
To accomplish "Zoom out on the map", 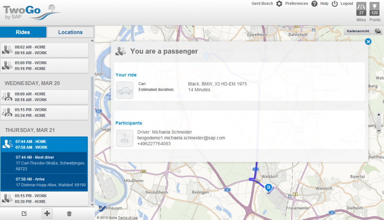I will coord(379,131).
